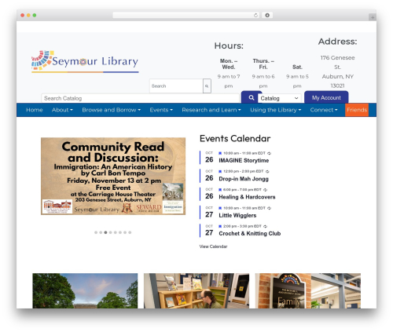
Task: Open the IMAGINE Storytime event
Action: (x=244, y=160)
